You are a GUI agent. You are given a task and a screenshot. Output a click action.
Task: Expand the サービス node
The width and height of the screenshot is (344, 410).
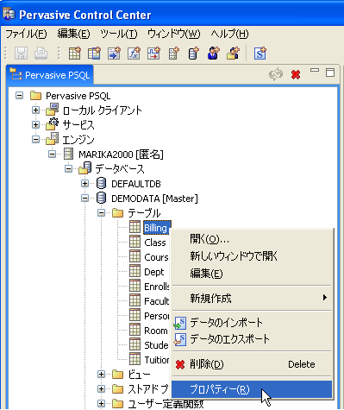tap(35, 124)
